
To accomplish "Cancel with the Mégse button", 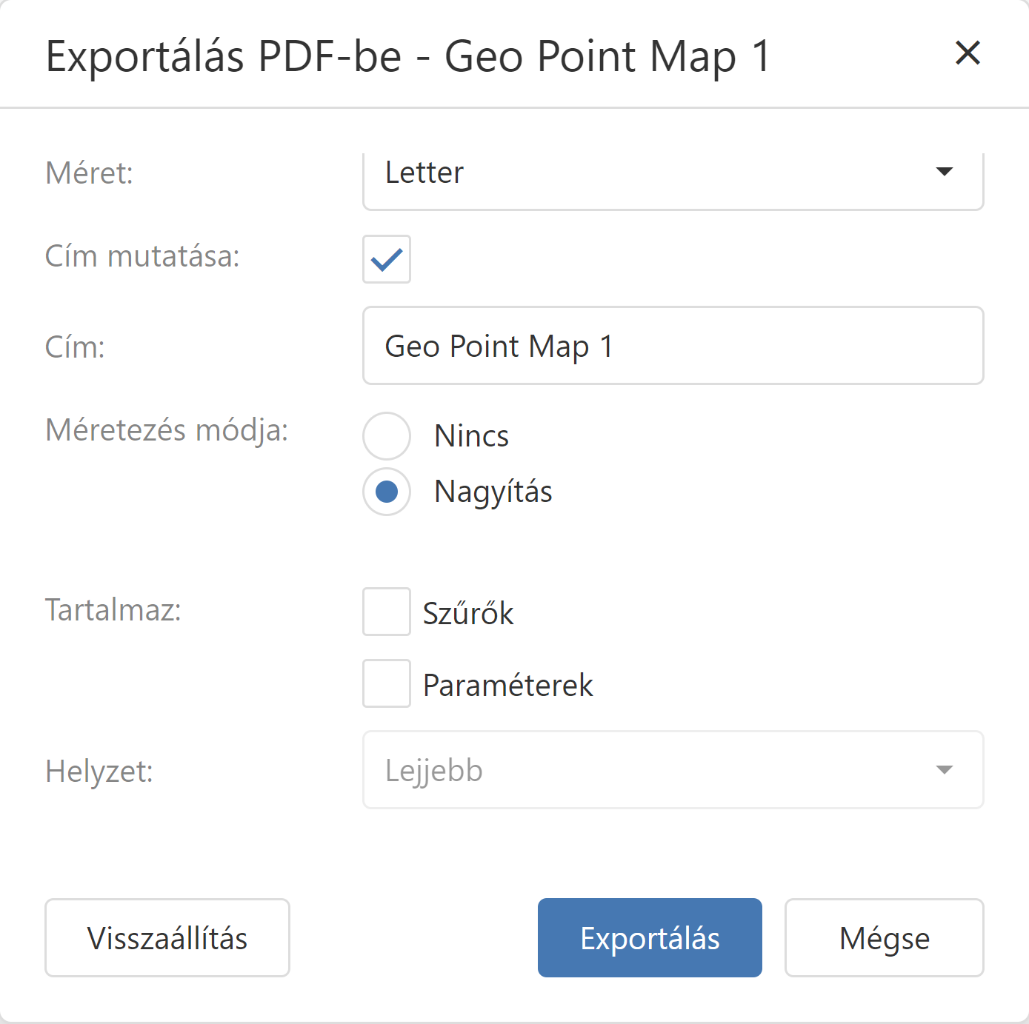I will (x=884, y=938).
